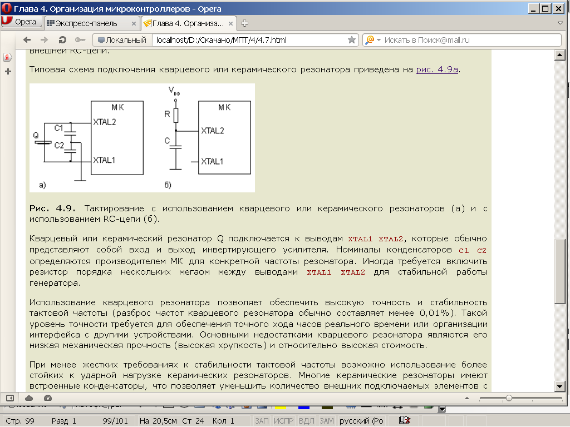Add a panel with sidebar plus icon
This screenshot has height=427, width=570.
pyautogui.click(x=8, y=72)
